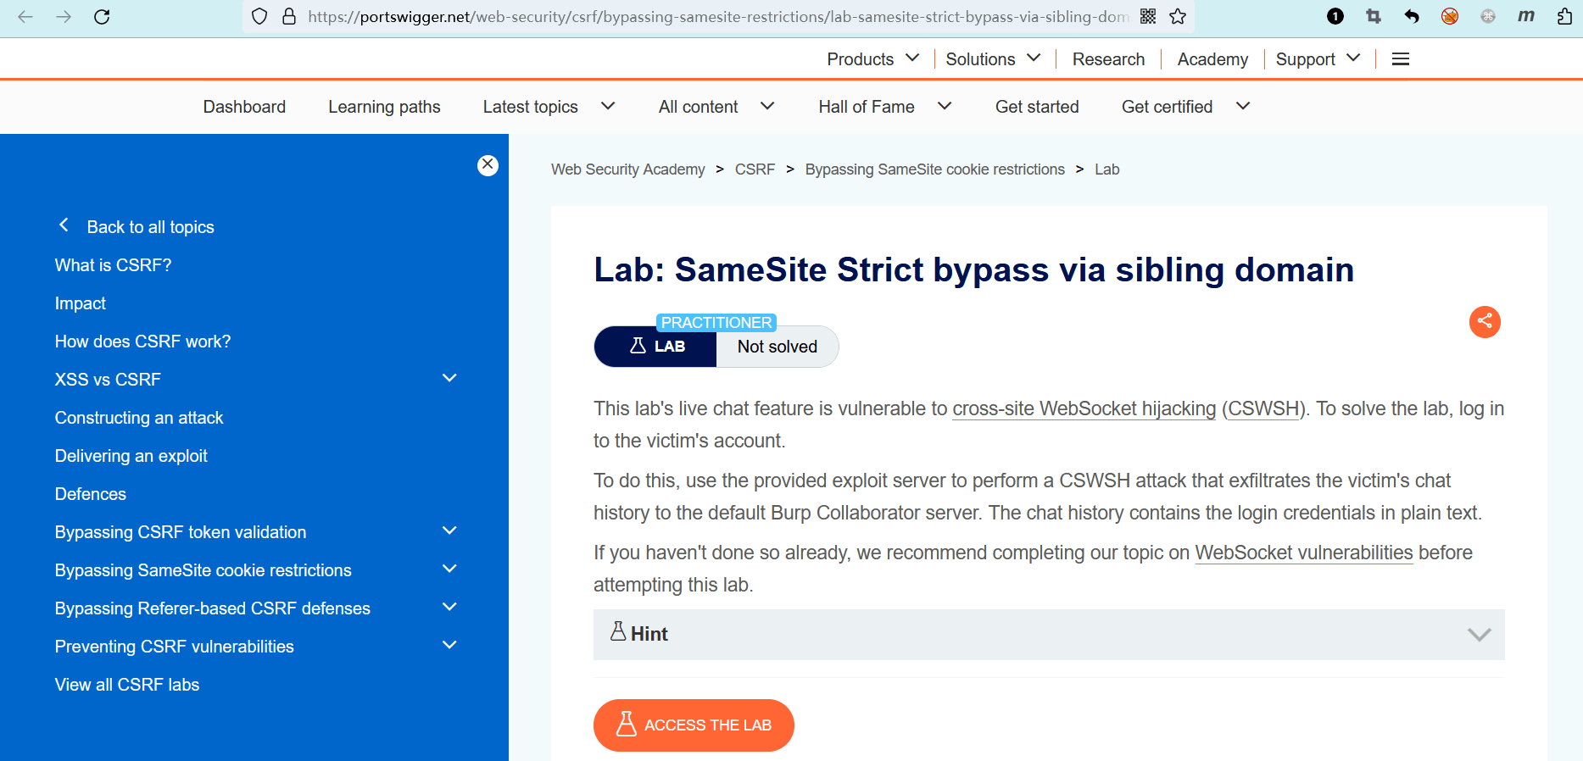Open the Support dropdown menu
Viewport: 1583px width, 761px height.
pyautogui.click(x=1318, y=58)
